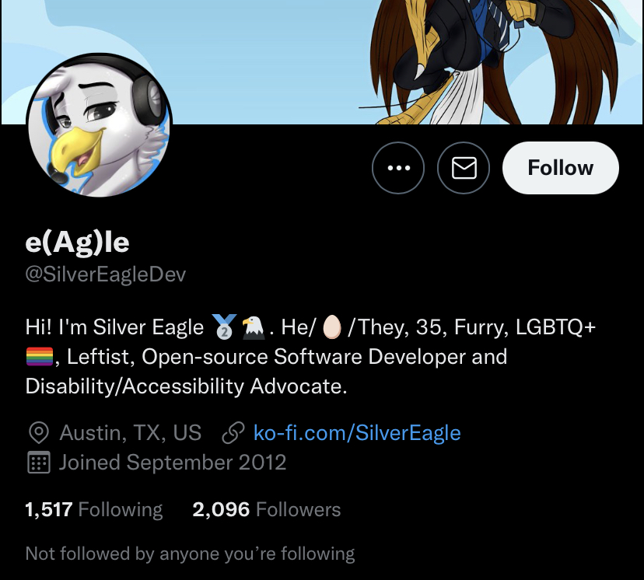Click the silver medal emoji in bio
The width and height of the screenshot is (644, 580).
(224, 327)
